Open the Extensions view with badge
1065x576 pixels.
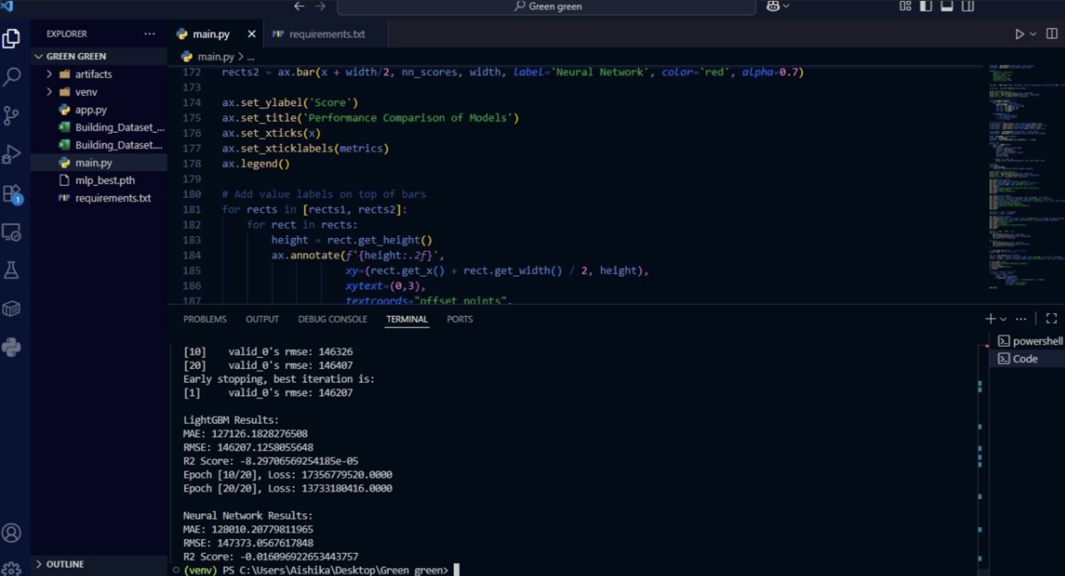pos(12,194)
